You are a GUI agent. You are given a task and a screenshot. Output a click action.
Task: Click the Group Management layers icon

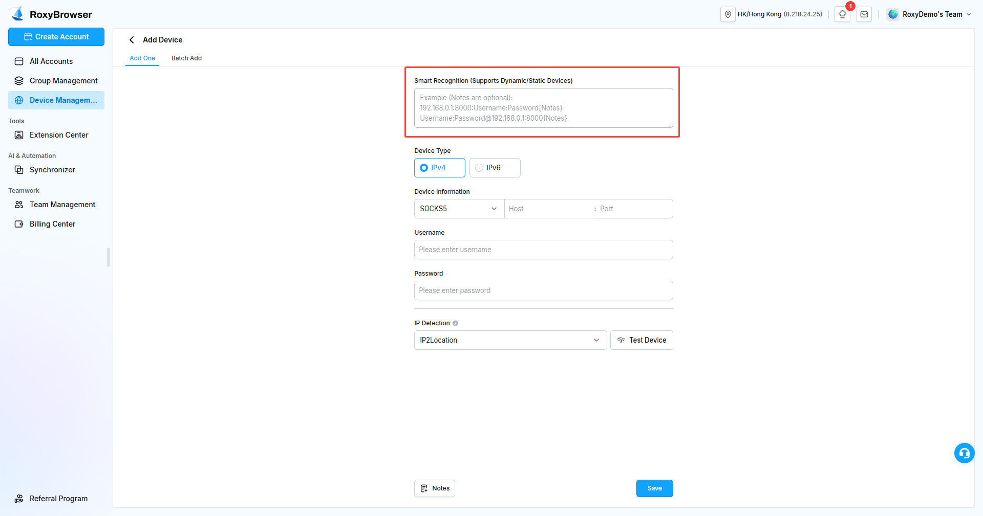[19, 81]
